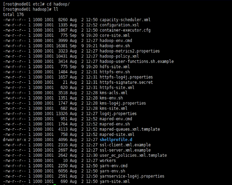Click the workers file name

point(108,160)
